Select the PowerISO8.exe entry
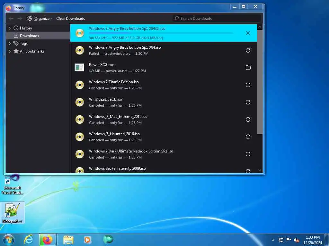 click(164, 68)
